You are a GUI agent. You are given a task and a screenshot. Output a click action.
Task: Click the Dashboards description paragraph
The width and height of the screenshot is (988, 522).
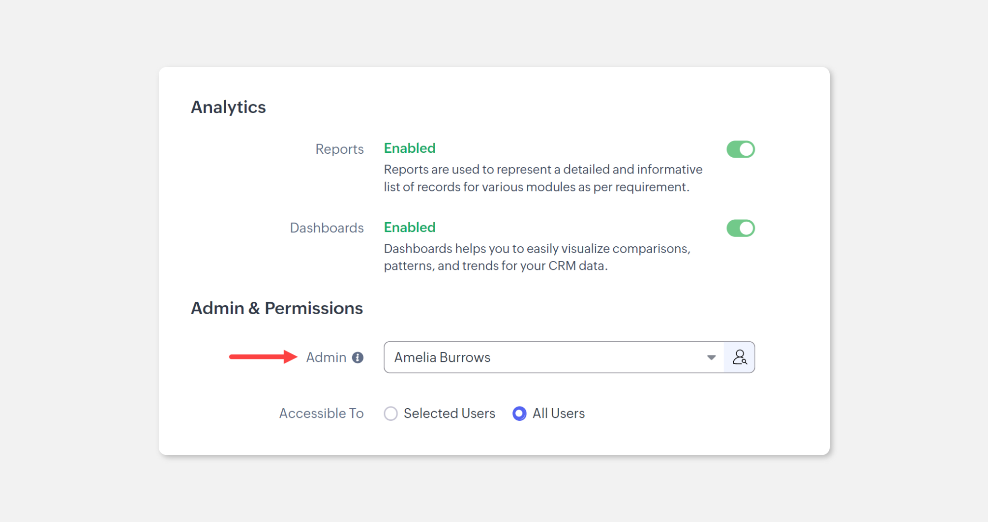(x=536, y=257)
